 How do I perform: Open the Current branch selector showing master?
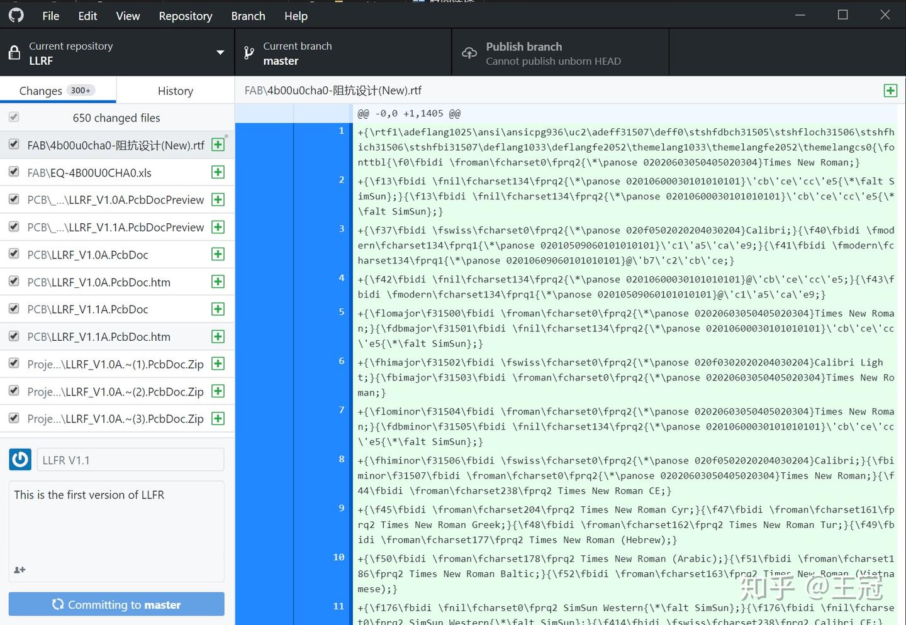[343, 53]
